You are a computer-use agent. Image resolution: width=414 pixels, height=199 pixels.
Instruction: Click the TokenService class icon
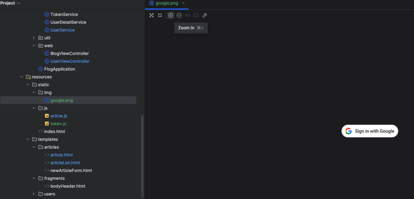[x=47, y=14]
